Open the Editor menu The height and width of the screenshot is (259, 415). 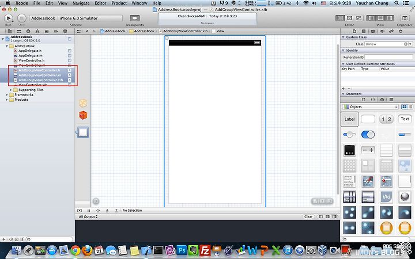(x=100, y=3)
